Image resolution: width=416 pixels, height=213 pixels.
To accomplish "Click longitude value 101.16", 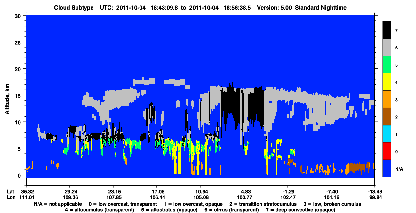I will coord(331,197).
